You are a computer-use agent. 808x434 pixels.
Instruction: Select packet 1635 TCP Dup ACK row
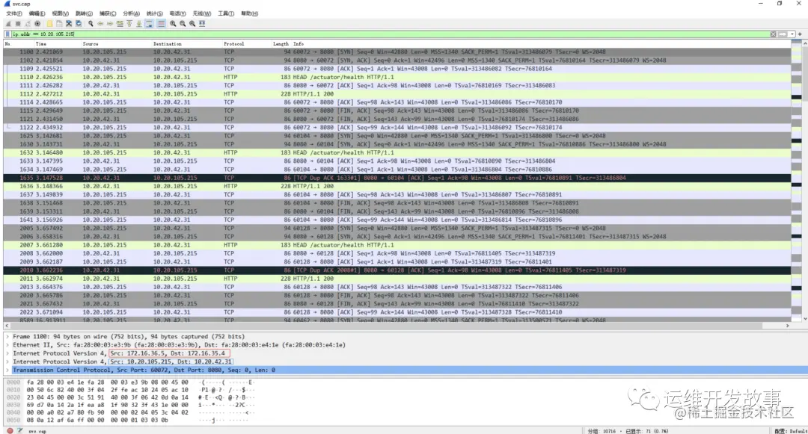[397, 178]
